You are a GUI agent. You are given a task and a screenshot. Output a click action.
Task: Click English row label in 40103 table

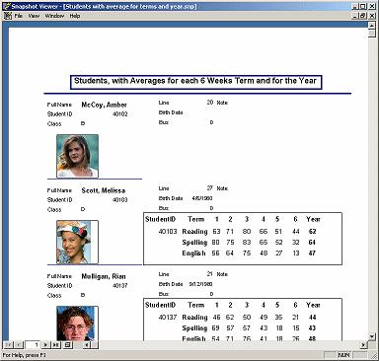point(193,253)
